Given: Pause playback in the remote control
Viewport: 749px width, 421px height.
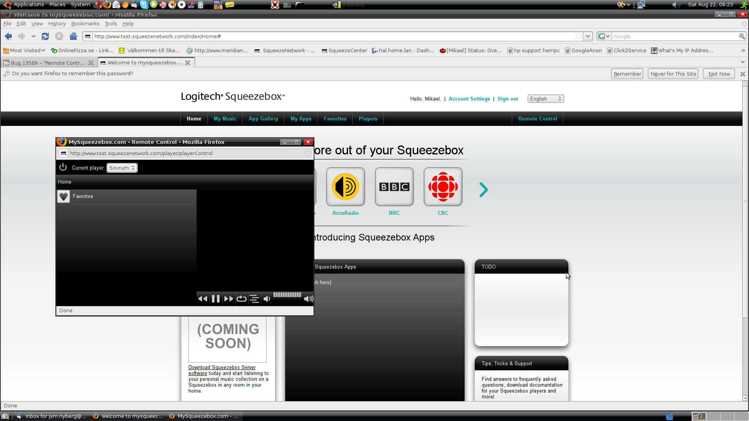Looking at the screenshot, I should [x=215, y=299].
